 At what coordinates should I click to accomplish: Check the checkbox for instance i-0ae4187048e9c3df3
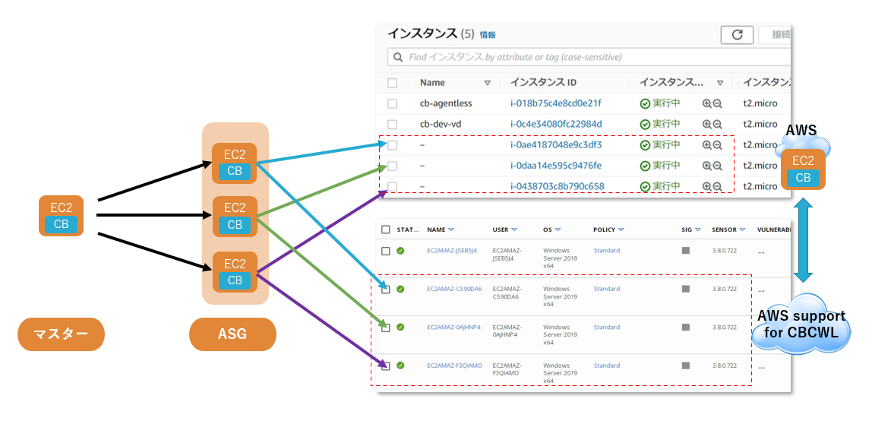click(393, 145)
